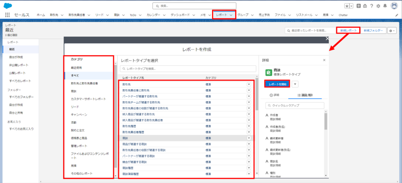Open the Chatter tab
This screenshot has width=402, height=183.
click(x=343, y=15)
